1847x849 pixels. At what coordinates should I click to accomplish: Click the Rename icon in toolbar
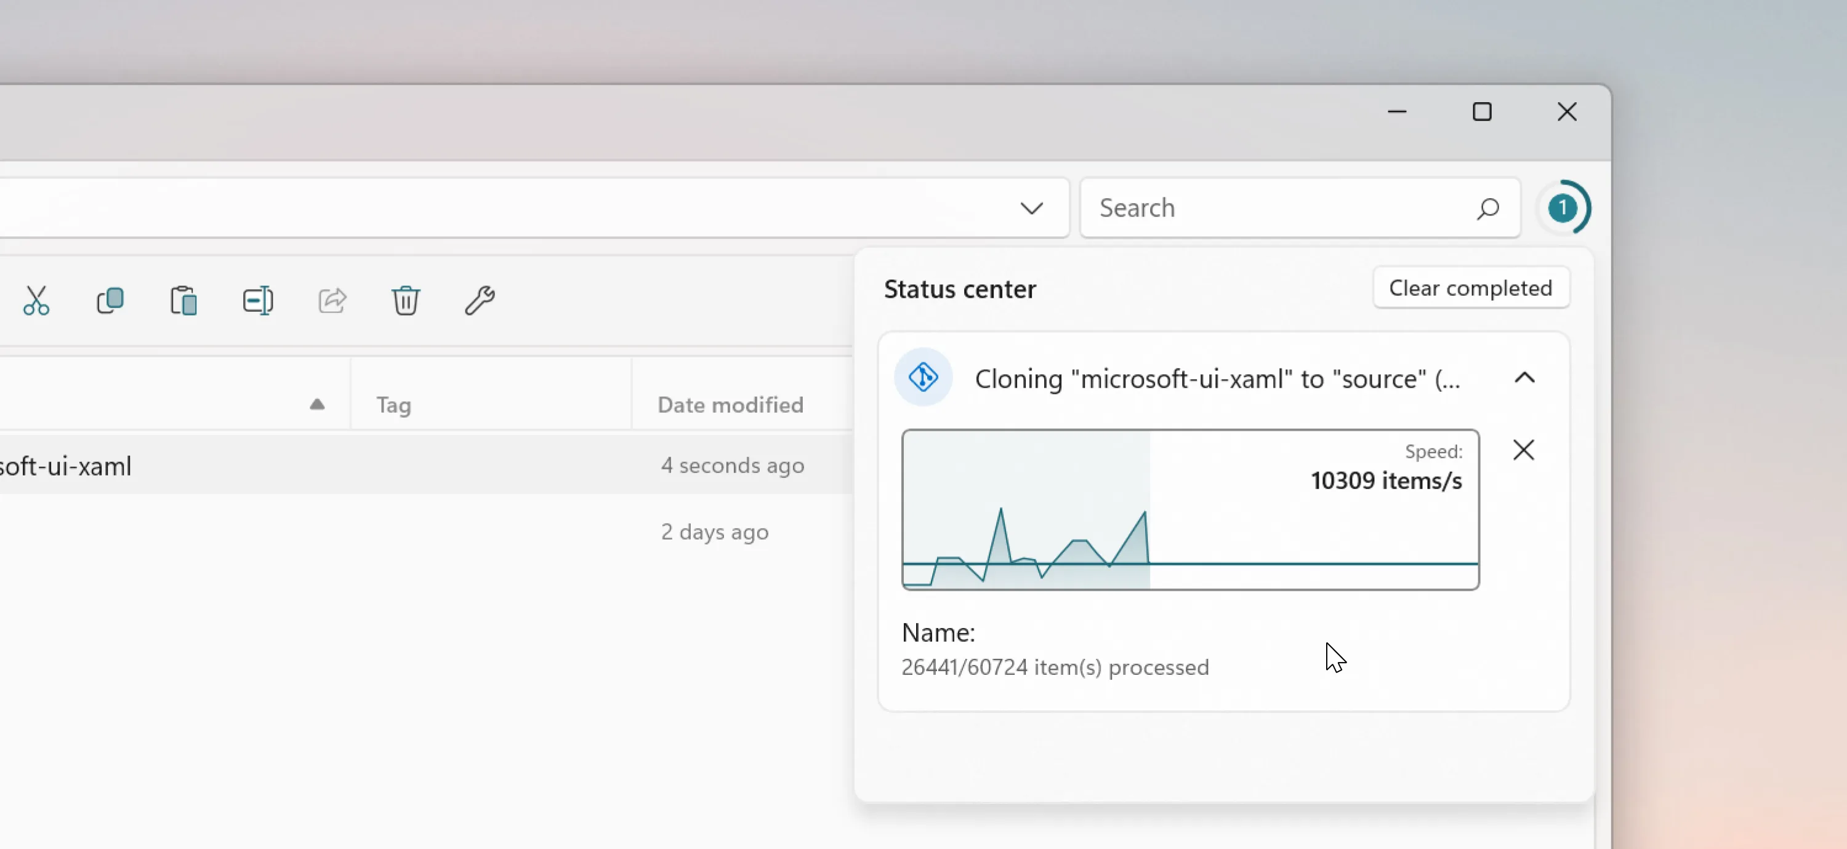(x=258, y=300)
